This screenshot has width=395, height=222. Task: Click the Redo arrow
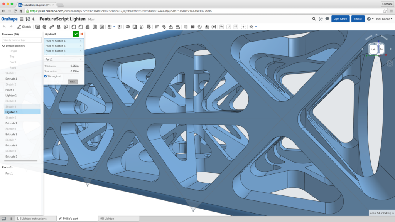click(x=11, y=27)
